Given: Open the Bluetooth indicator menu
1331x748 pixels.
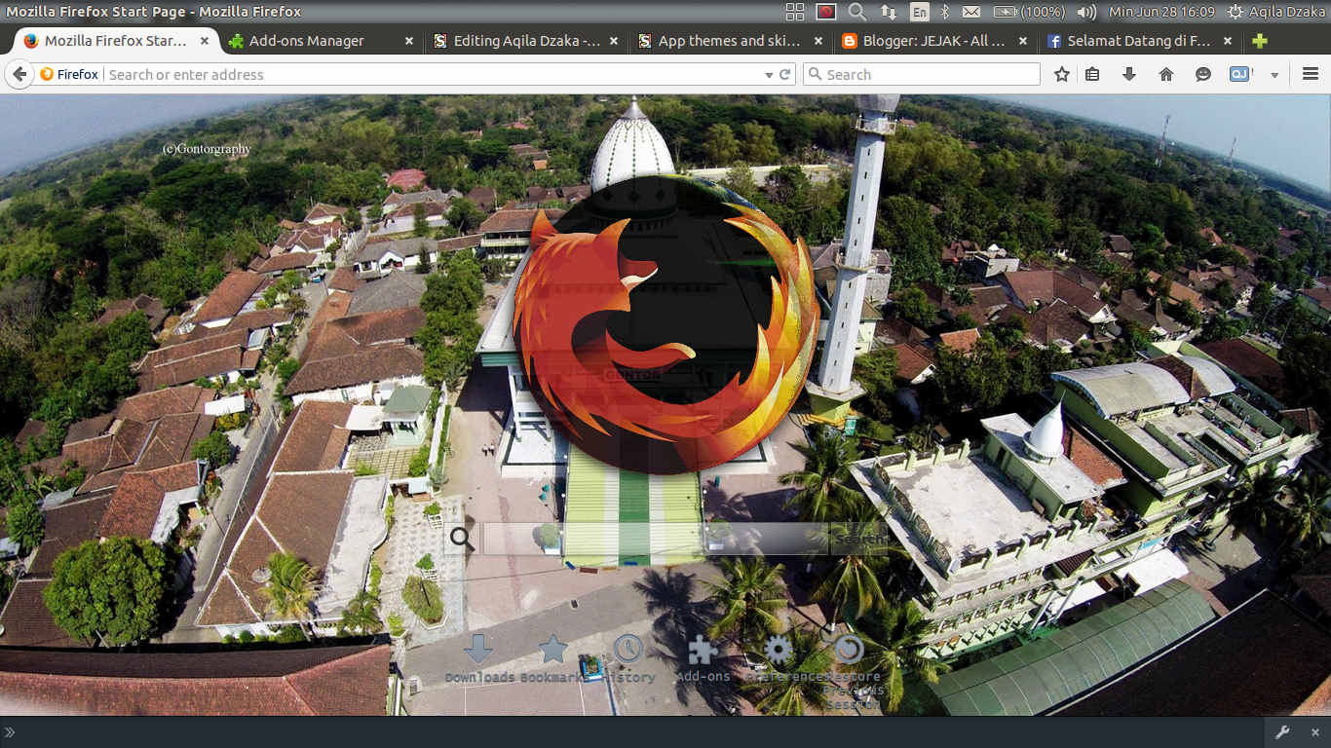Looking at the screenshot, I should click(945, 12).
